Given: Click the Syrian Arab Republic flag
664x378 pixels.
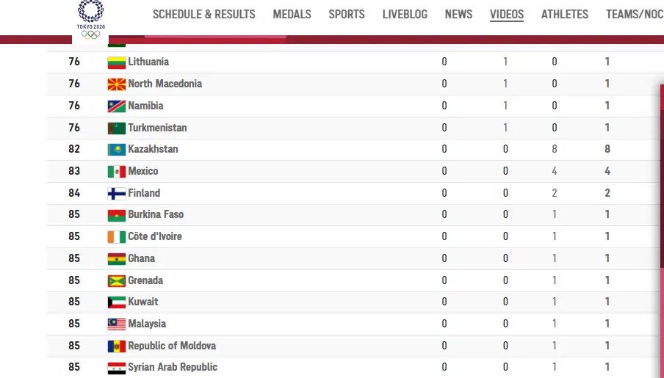Looking at the screenshot, I should click(117, 368).
